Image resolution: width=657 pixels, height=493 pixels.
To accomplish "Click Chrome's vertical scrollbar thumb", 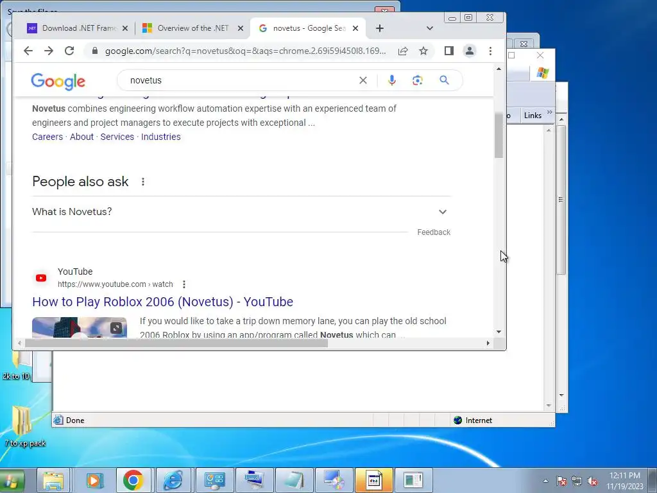I will pyautogui.click(x=499, y=135).
